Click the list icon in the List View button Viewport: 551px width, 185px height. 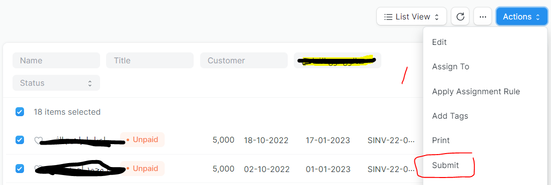pos(388,17)
